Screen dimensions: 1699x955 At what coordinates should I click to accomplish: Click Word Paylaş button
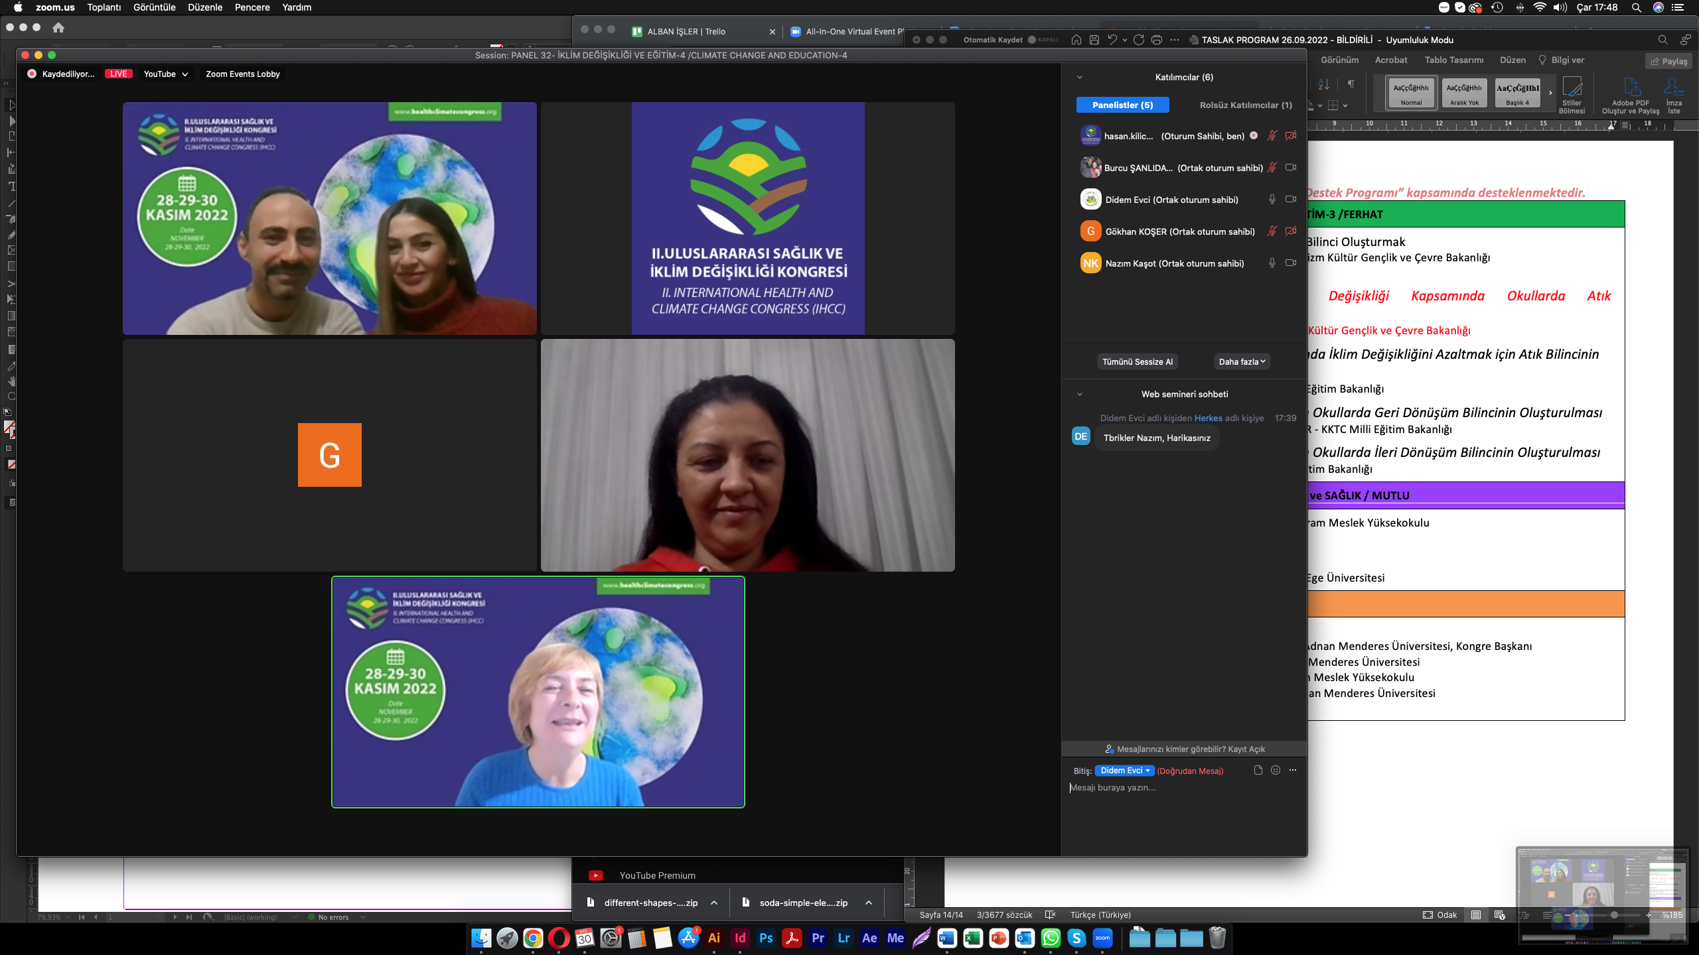click(x=1668, y=61)
